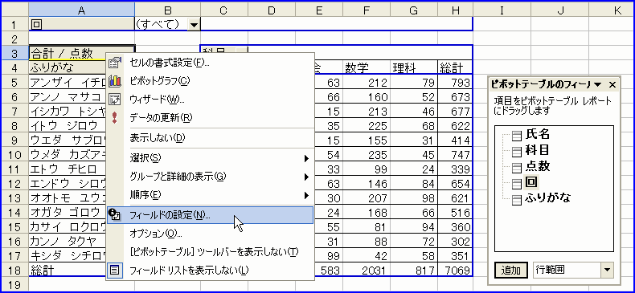Image resolution: width=635 pixels, height=293 pixels.
Task: Choose フィールド リストを表示しない(L) menu item
Action: point(210,270)
